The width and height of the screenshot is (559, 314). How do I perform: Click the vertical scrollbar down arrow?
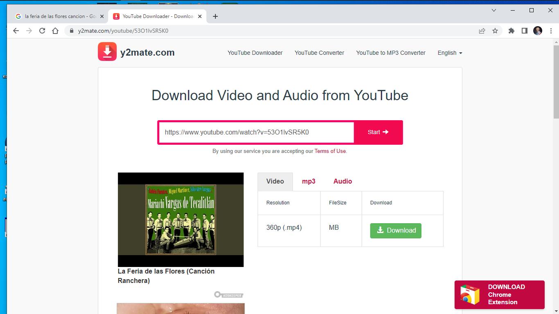(556, 311)
